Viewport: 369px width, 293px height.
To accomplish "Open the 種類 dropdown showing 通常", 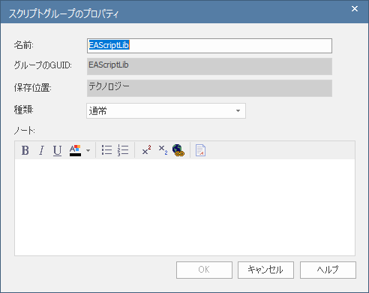I will (x=166, y=110).
